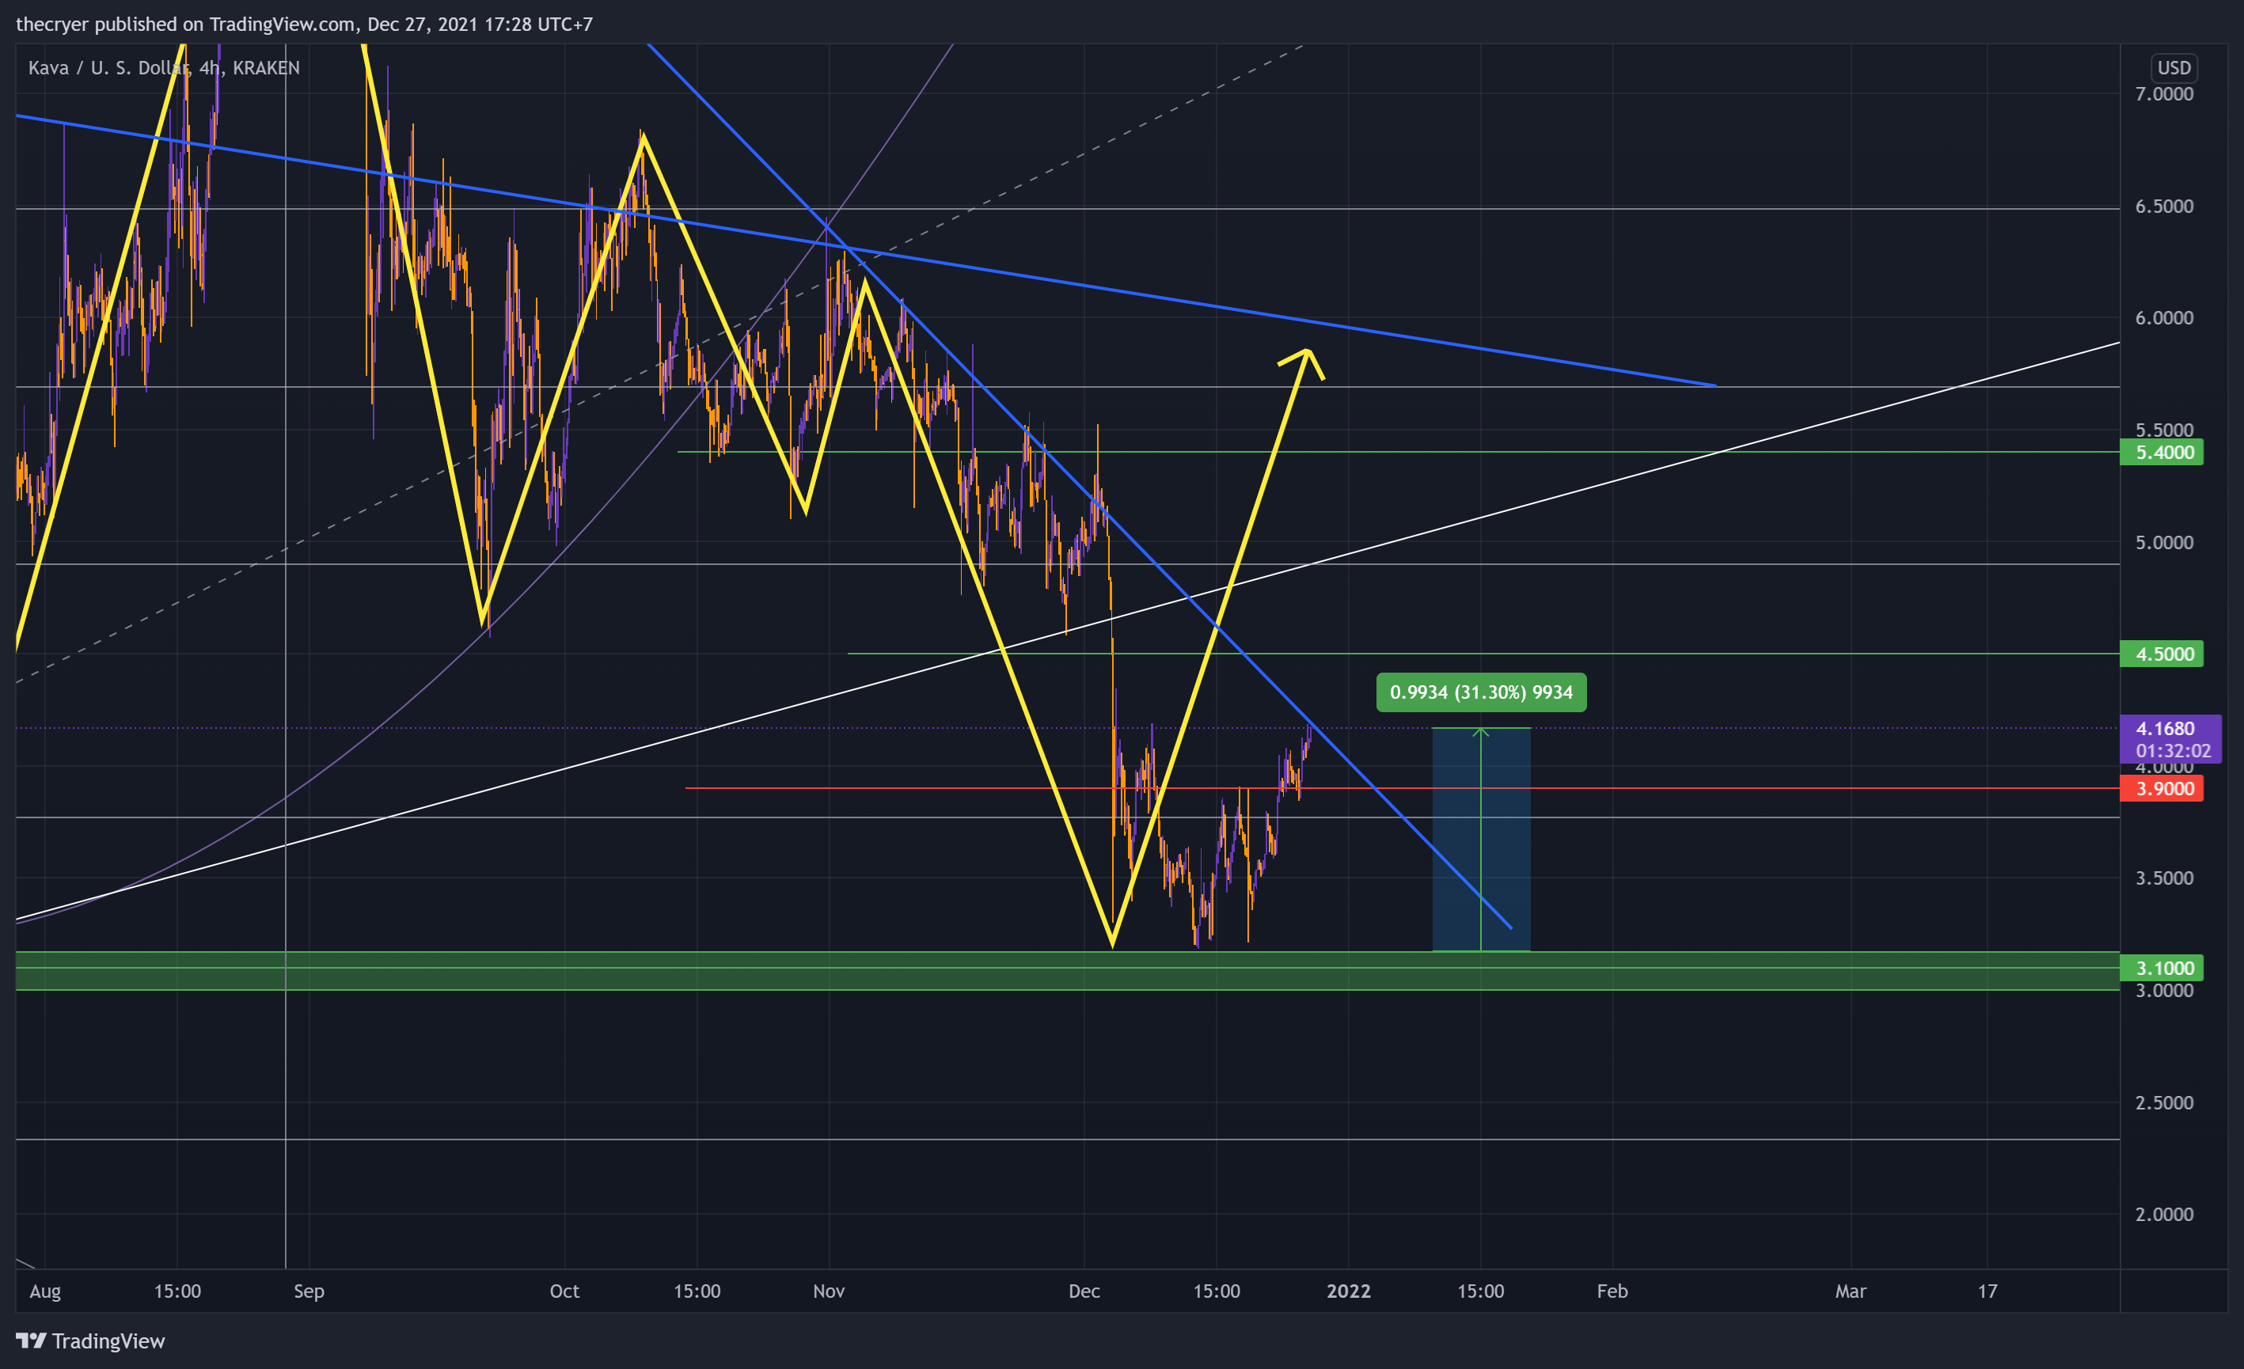Click the 2.0000 price axis label

pos(2164,1214)
